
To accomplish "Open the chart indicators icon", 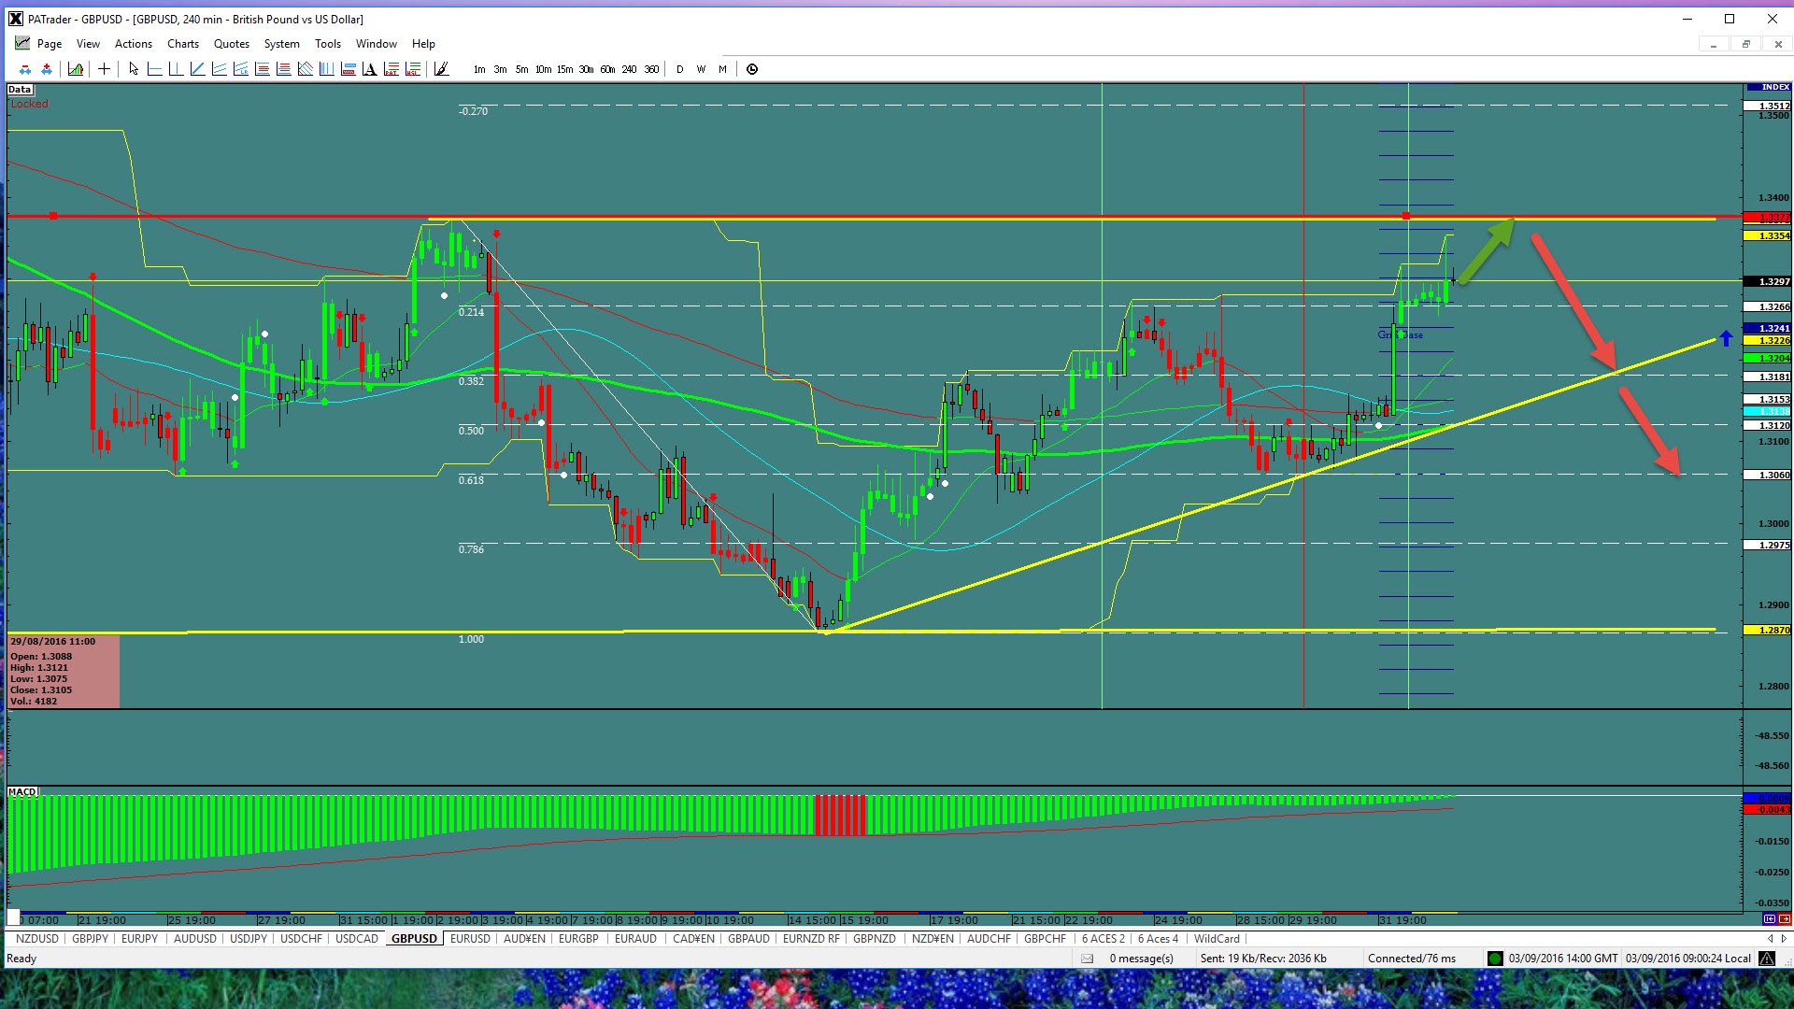I will [x=76, y=68].
